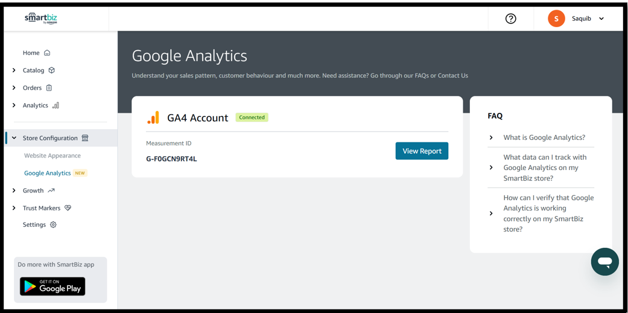Select the Measurement ID value G-F0GCN9RT4L

171,159
